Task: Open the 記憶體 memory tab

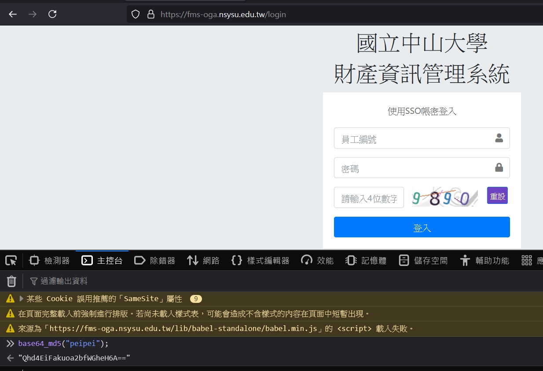Action: pos(366,261)
